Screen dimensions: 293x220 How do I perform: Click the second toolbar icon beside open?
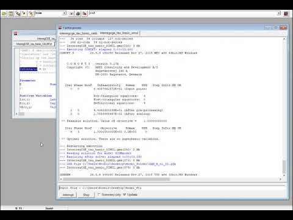(11, 13)
